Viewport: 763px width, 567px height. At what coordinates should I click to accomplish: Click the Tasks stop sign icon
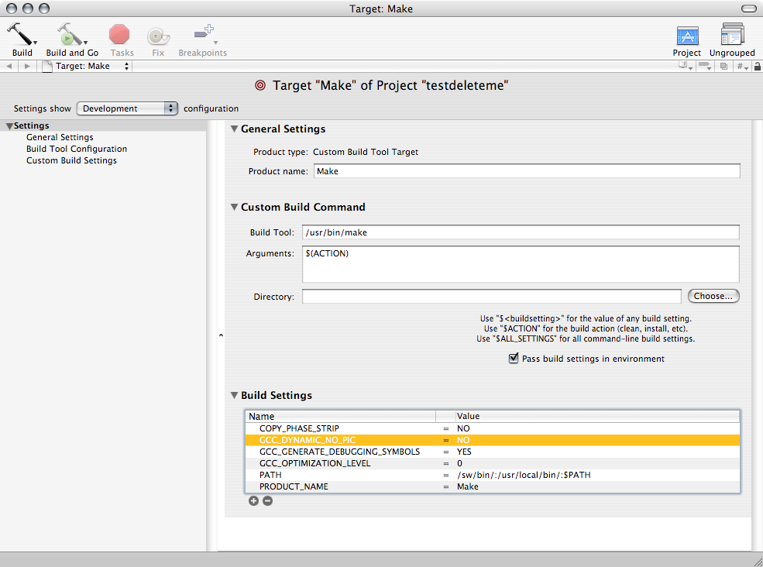119,35
